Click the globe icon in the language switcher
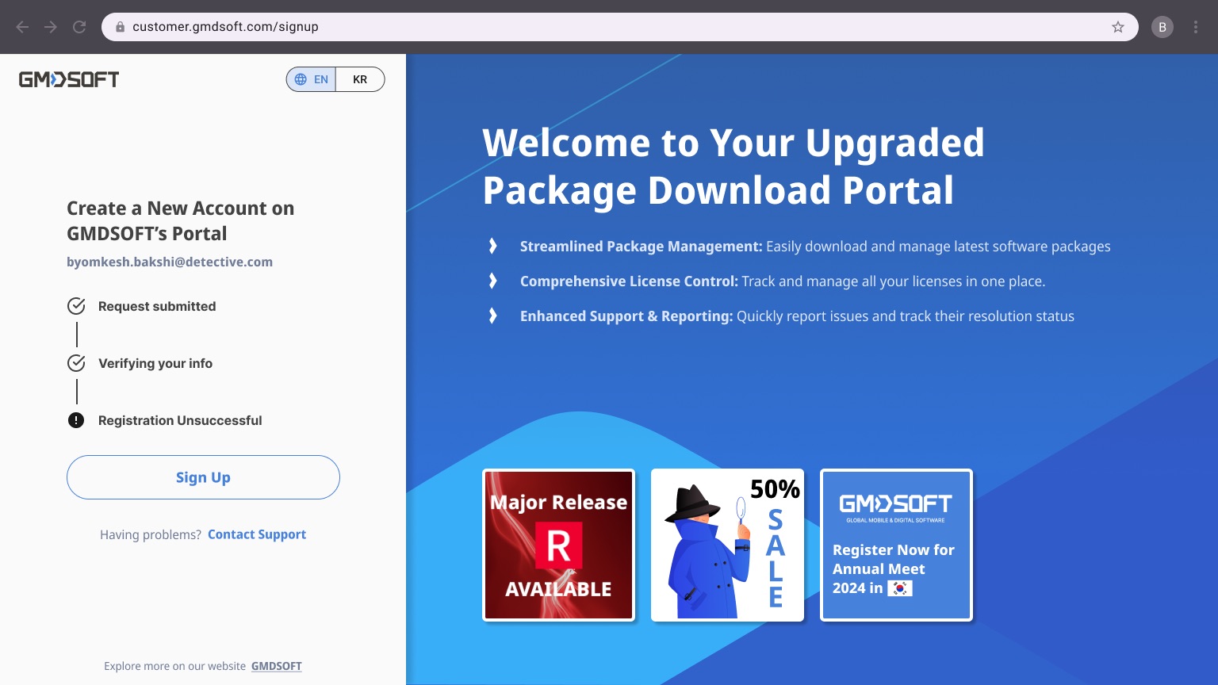 click(301, 79)
